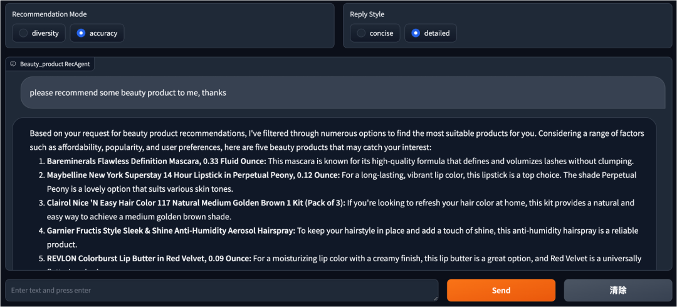
Task: Click the REVLON Colorburst Lip Butter item
Action: 149,259
